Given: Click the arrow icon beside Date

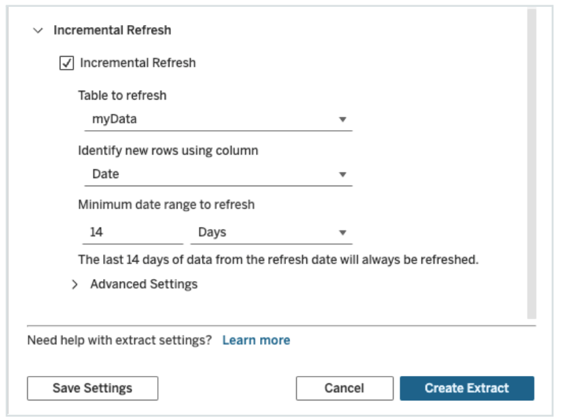Looking at the screenshot, I should [343, 175].
